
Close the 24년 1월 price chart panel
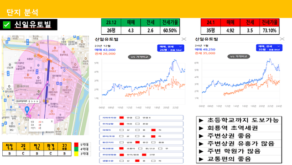(282, 39)
